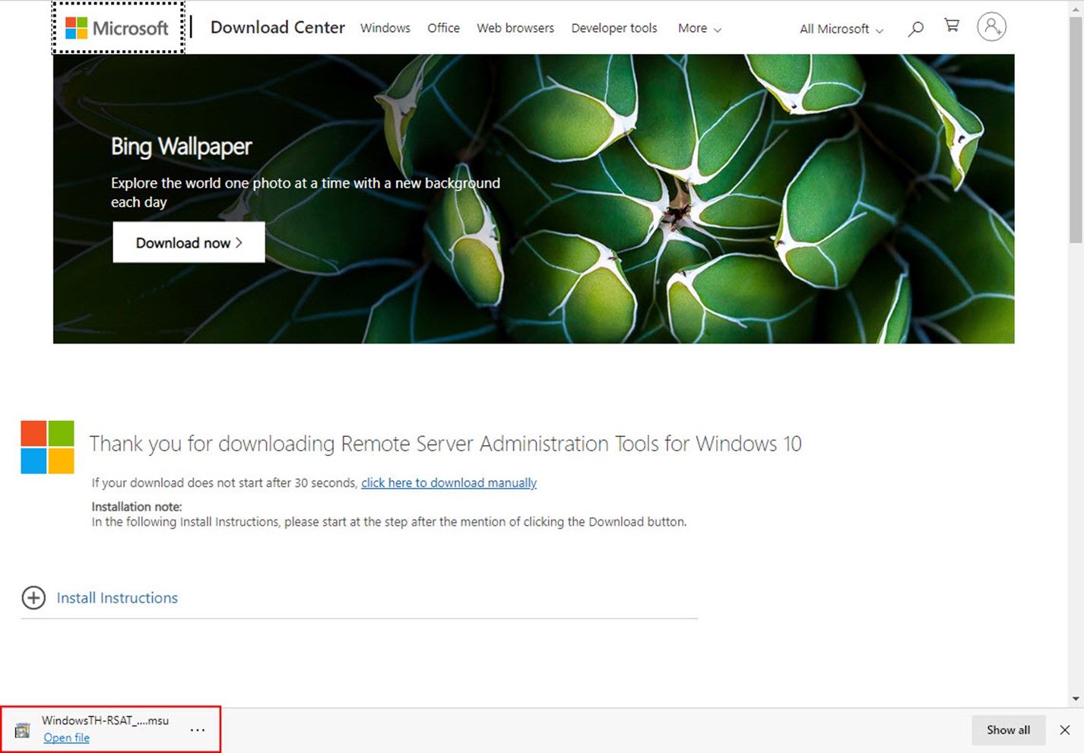Click Download now for Bing Wallpaper
This screenshot has width=1084, height=753.
click(189, 242)
